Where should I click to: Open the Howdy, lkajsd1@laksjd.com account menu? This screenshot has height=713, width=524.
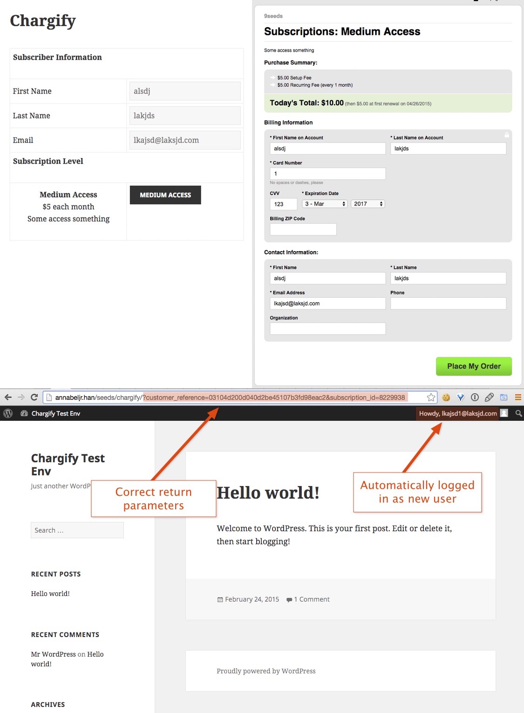[458, 413]
